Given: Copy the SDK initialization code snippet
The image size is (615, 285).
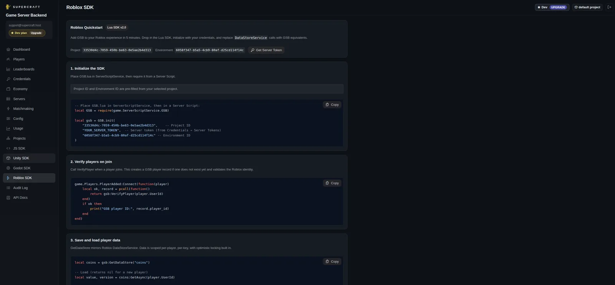Looking at the screenshot, I should click(x=331, y=104).
